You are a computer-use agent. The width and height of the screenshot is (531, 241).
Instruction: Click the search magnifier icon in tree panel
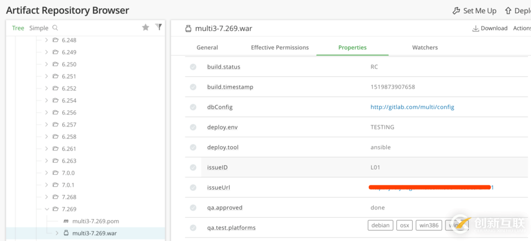point(55,28)
